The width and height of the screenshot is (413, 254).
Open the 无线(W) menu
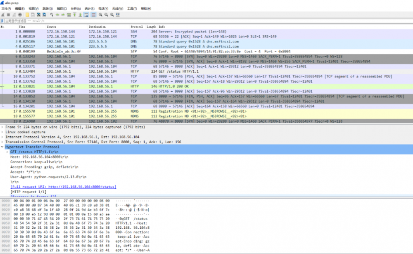point(117,9)
